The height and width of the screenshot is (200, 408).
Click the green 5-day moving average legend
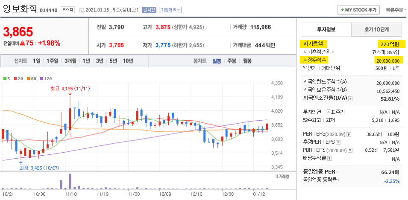click(6, 78)
